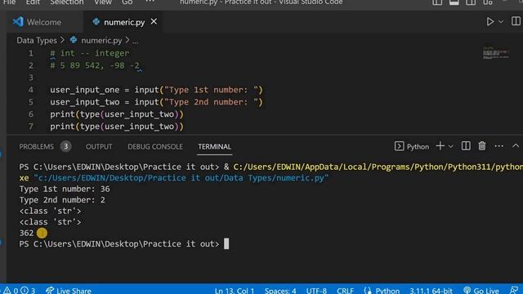Click the problems warning count in status bar

20,291
